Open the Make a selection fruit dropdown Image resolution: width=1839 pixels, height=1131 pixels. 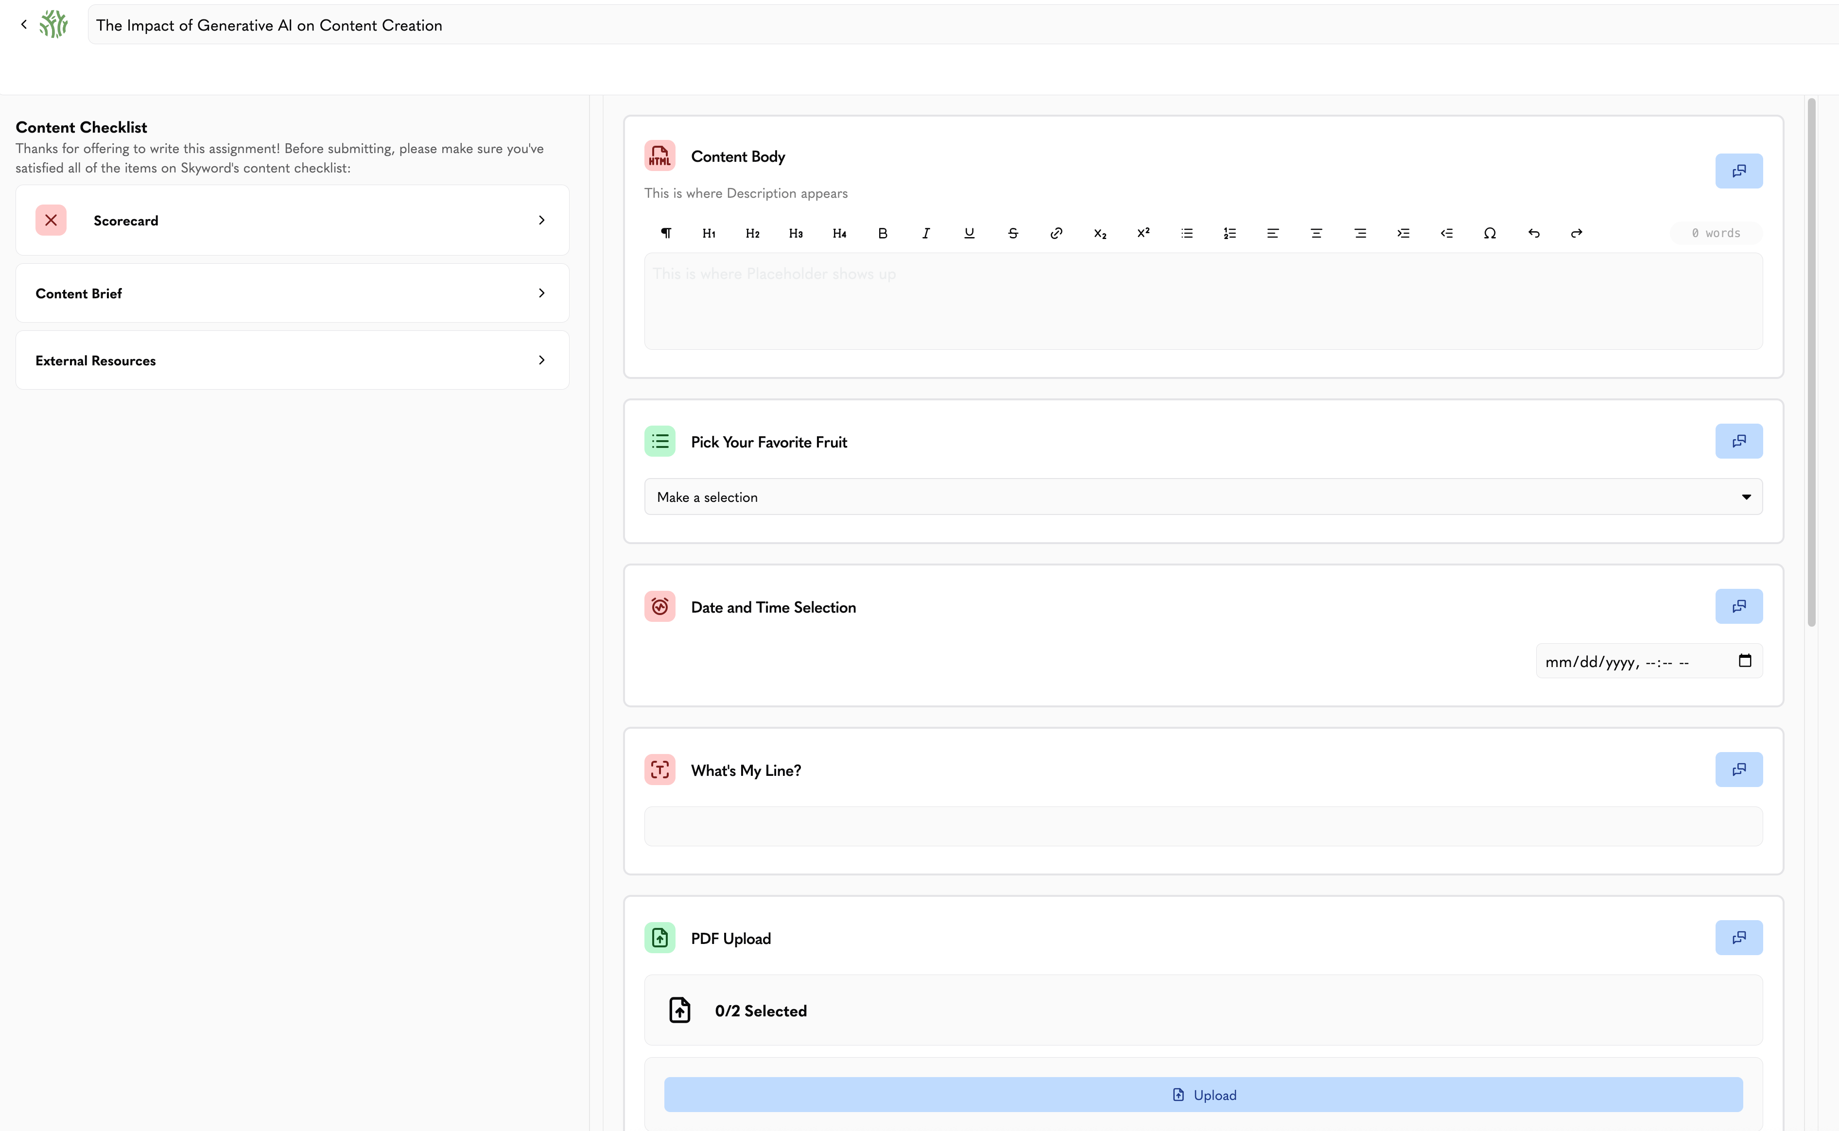(x=1203, y=497)
